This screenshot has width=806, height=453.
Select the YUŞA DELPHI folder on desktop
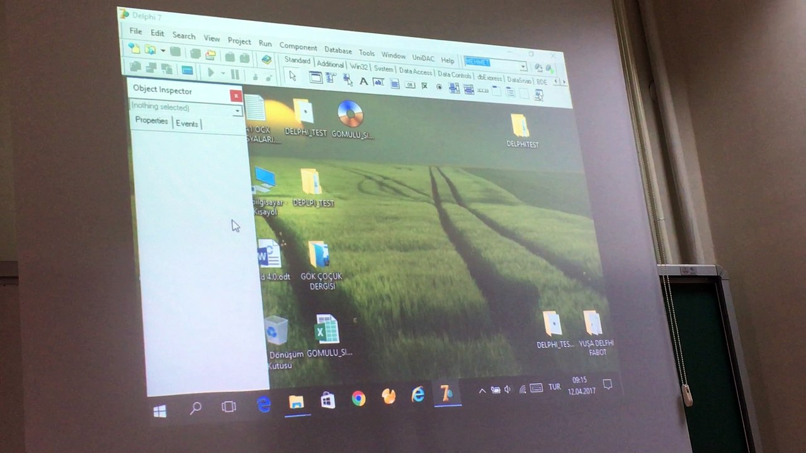pos(594,333)
